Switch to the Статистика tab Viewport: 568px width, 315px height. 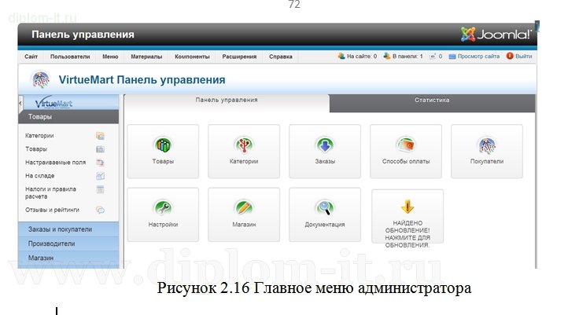point(432,104)
